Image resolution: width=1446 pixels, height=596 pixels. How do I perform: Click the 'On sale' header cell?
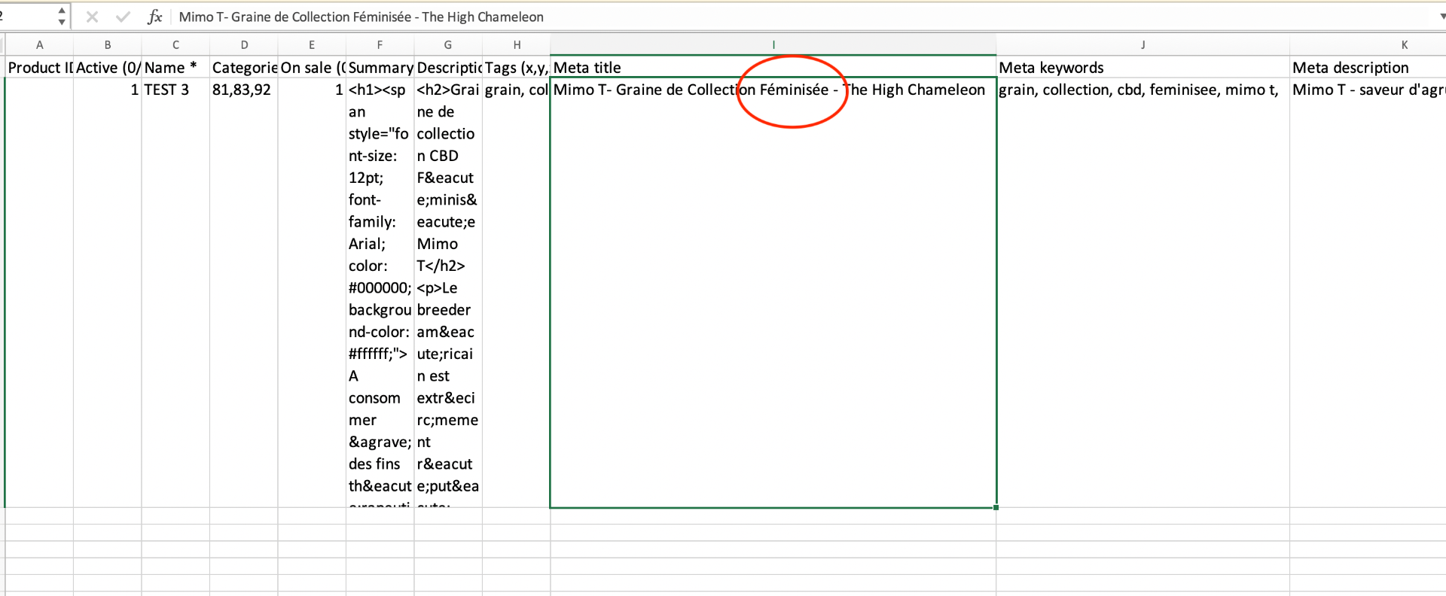pos(312,67)
